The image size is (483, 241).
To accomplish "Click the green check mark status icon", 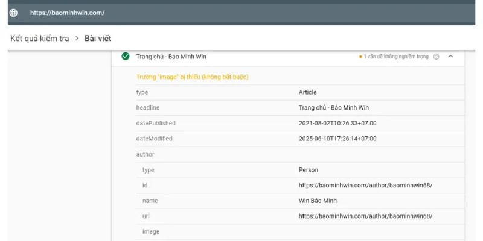I will [126, 57].
